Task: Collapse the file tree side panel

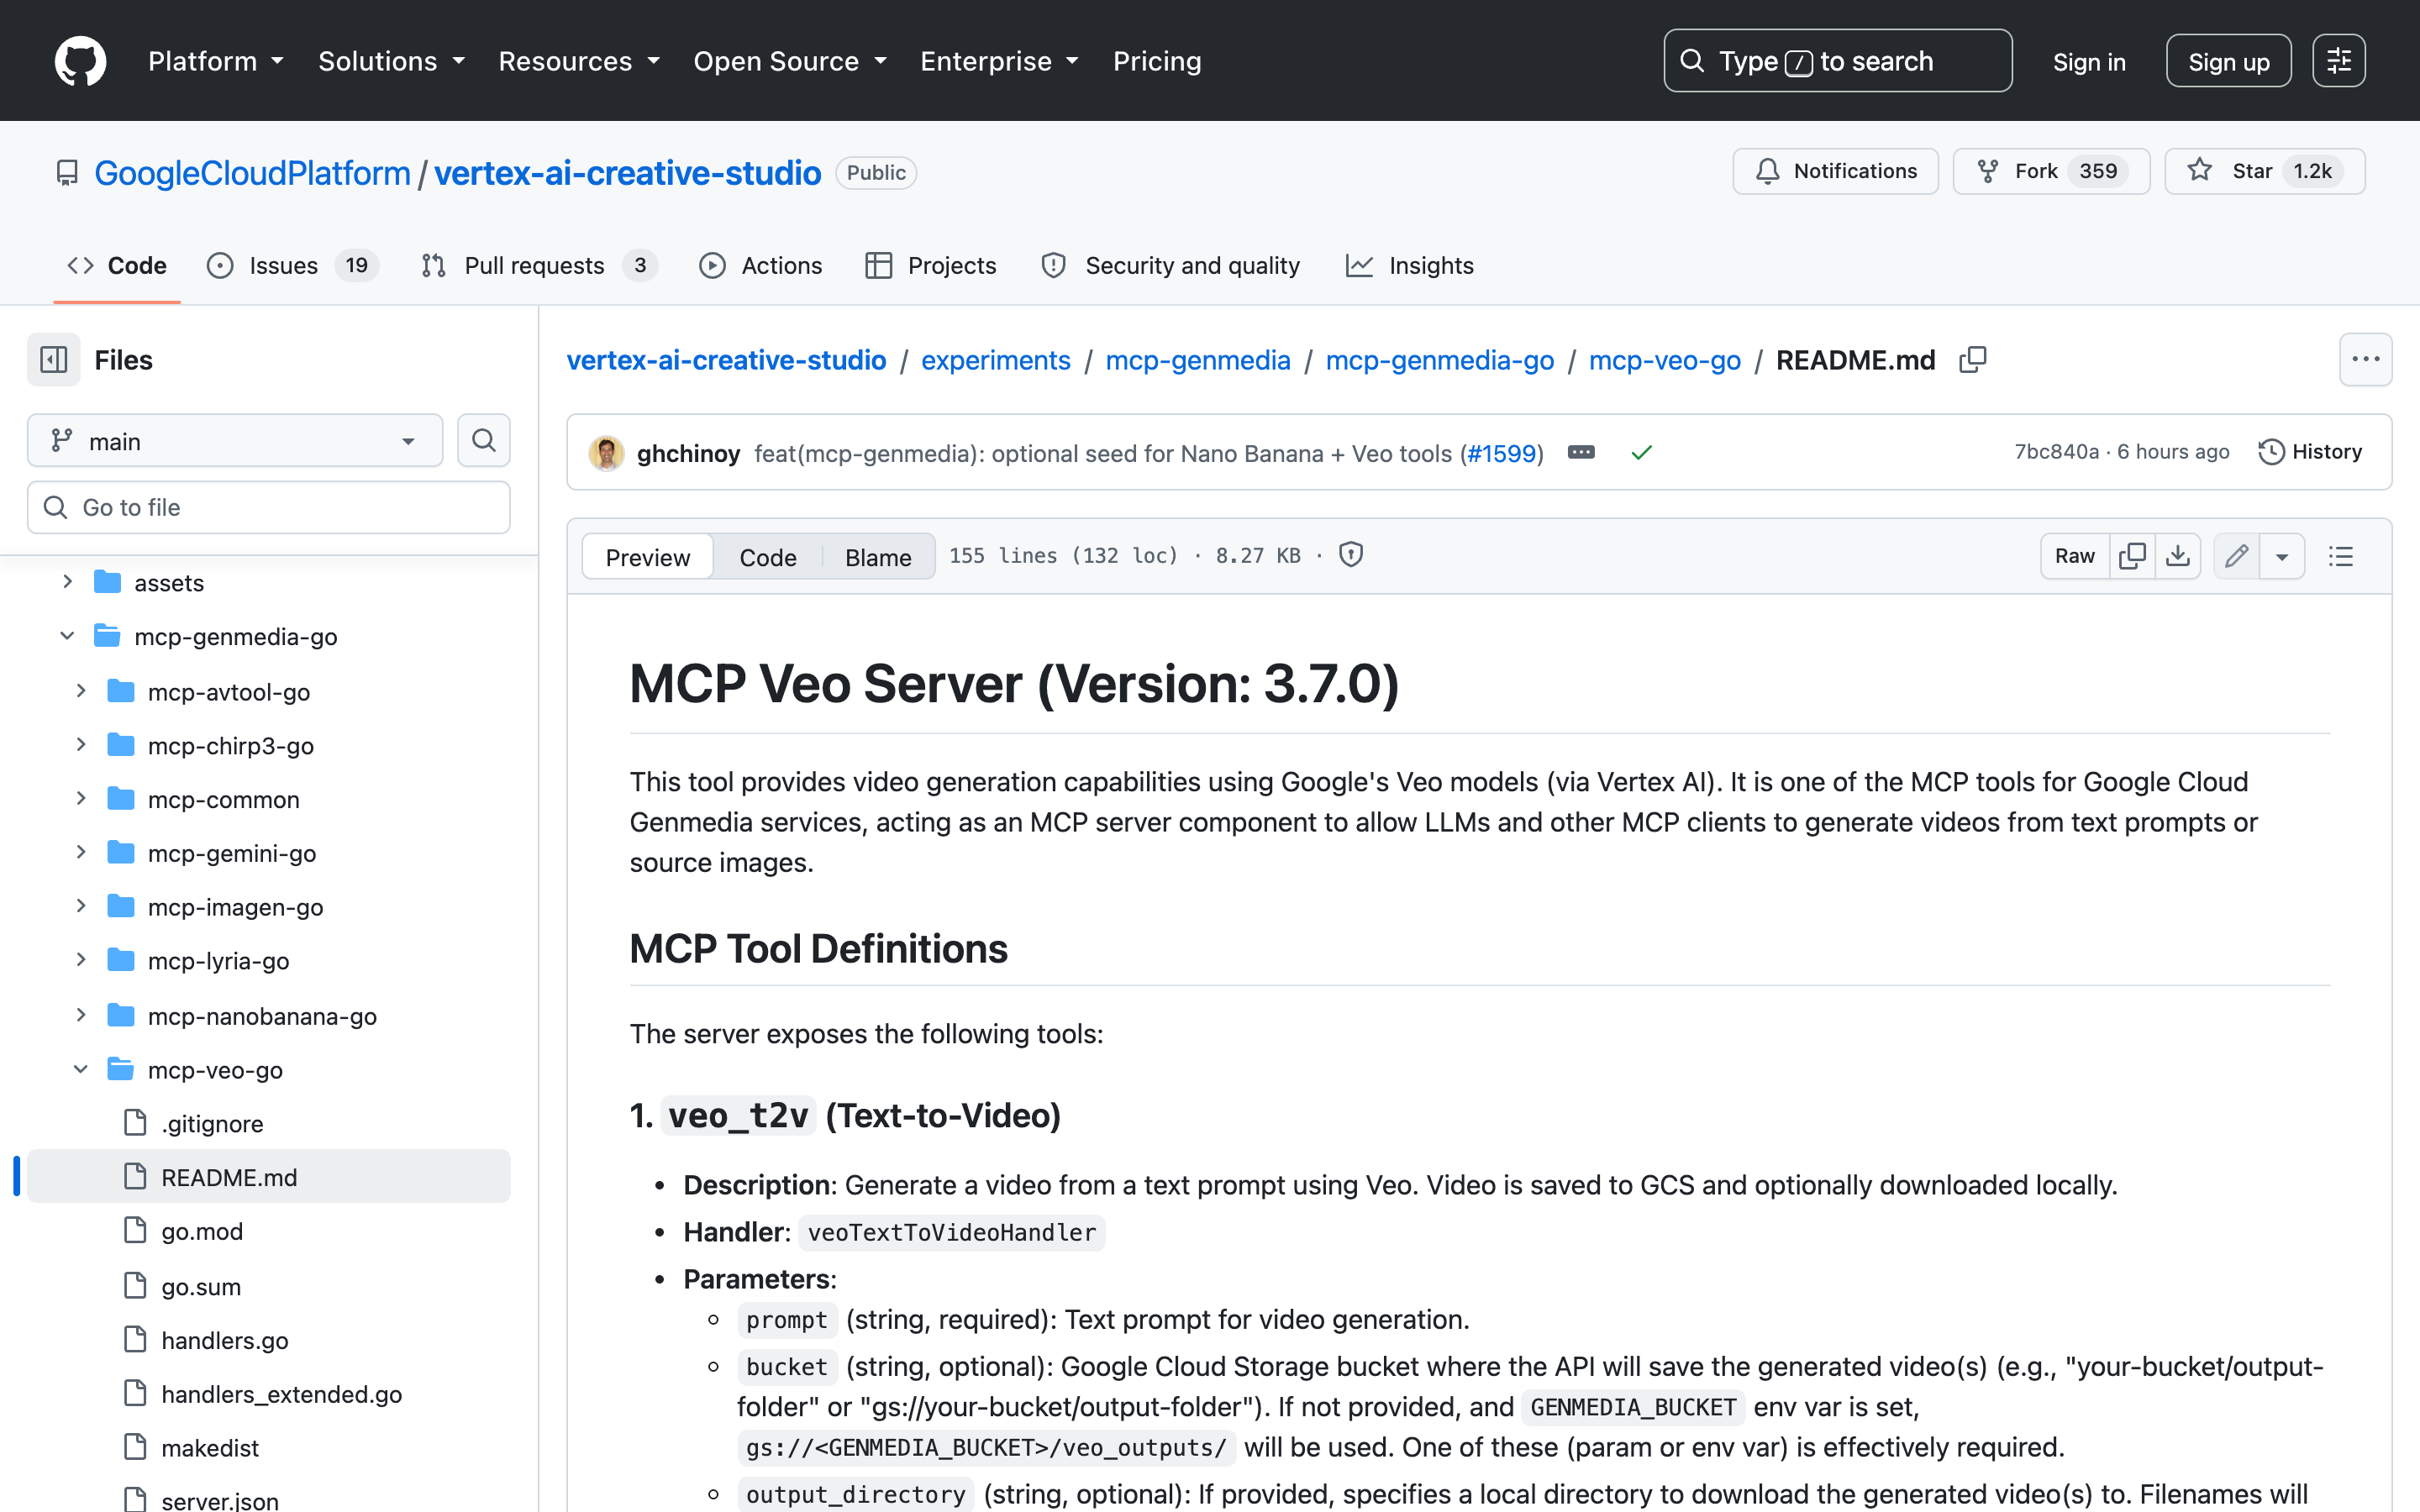Action: click(x=53, y=360)
